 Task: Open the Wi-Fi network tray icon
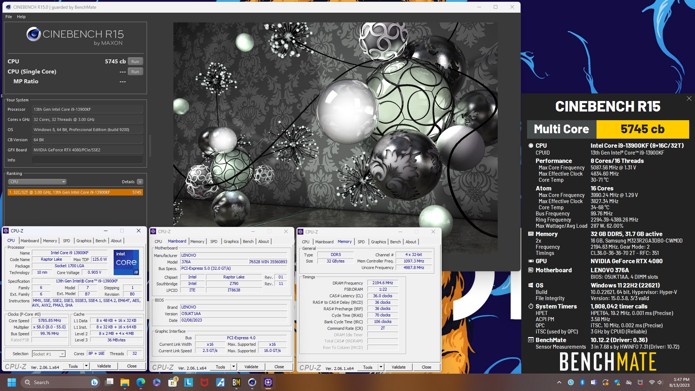pyautogui.click(x=652, y=382)
